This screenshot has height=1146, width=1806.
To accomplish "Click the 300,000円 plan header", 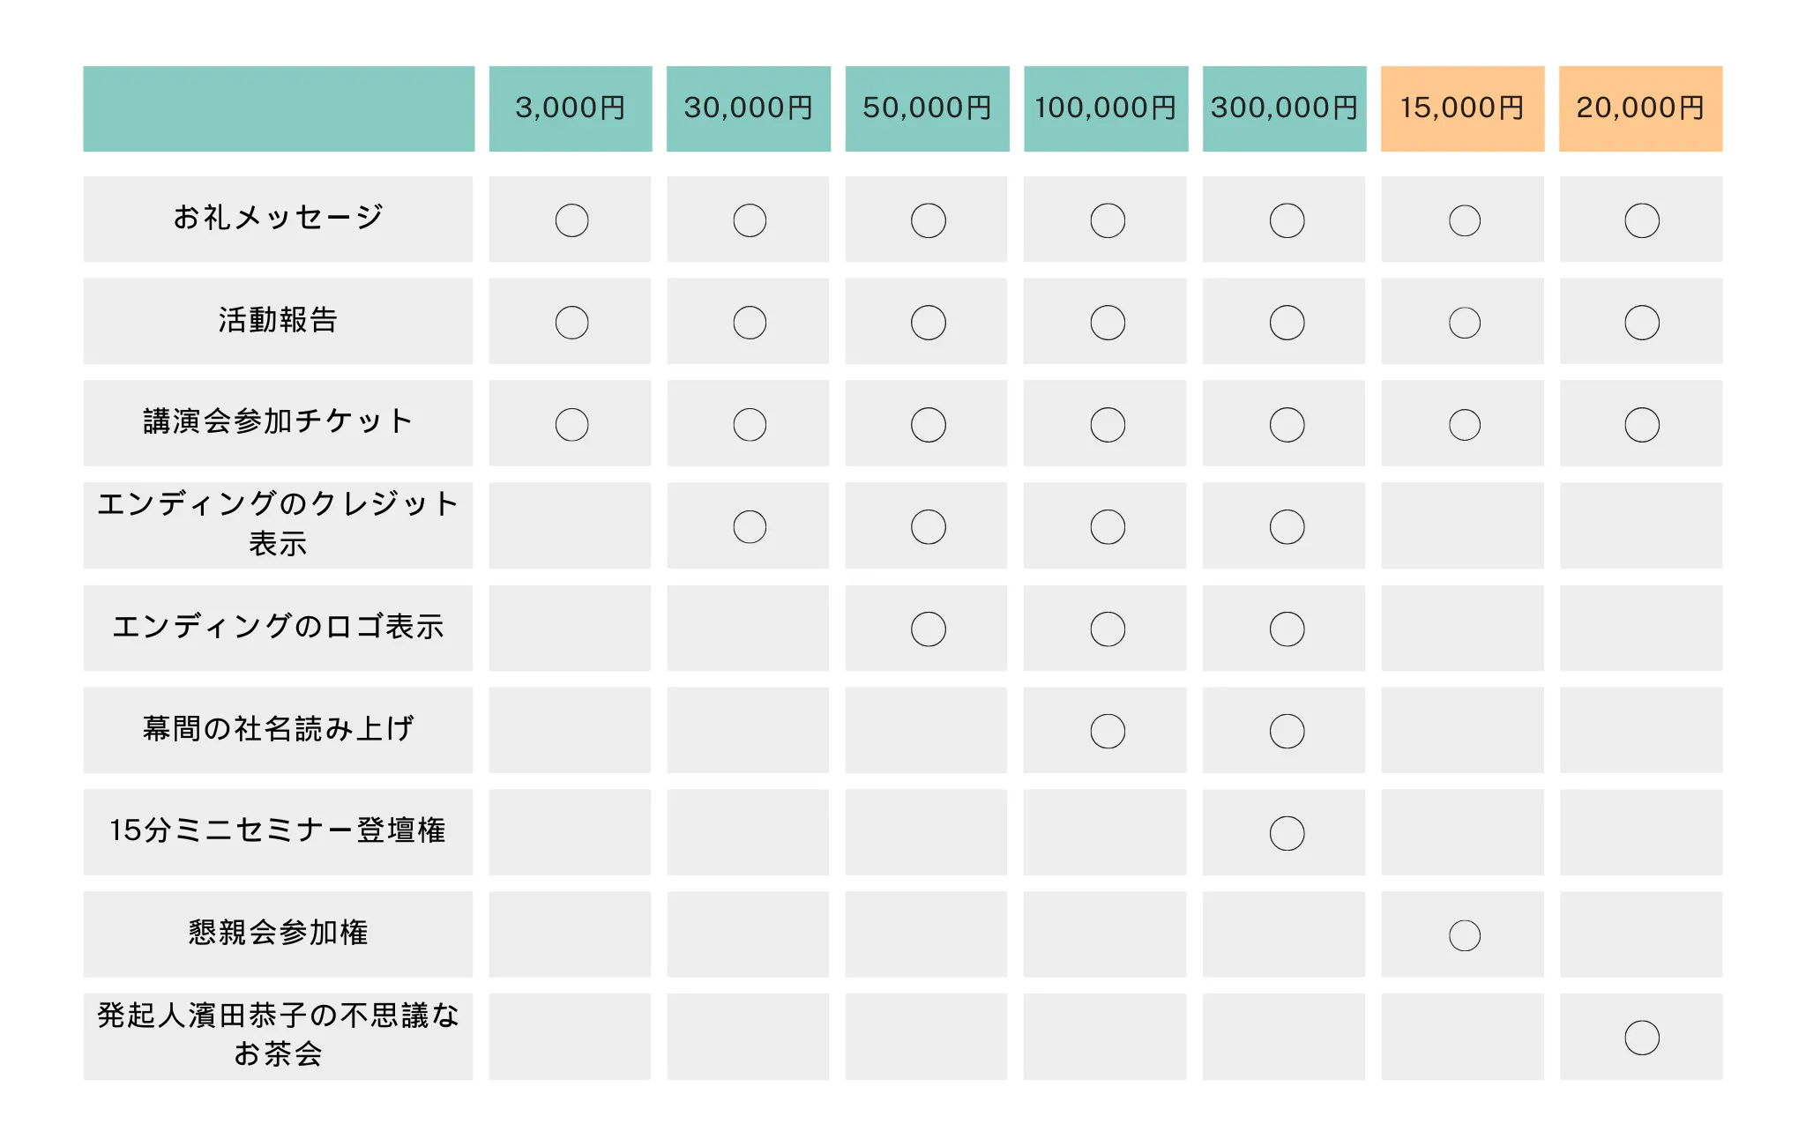I will pyautogui.click(x=1284, y=108).
